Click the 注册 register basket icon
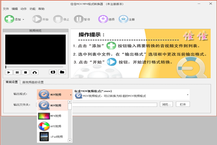 [x=123, y=19]
